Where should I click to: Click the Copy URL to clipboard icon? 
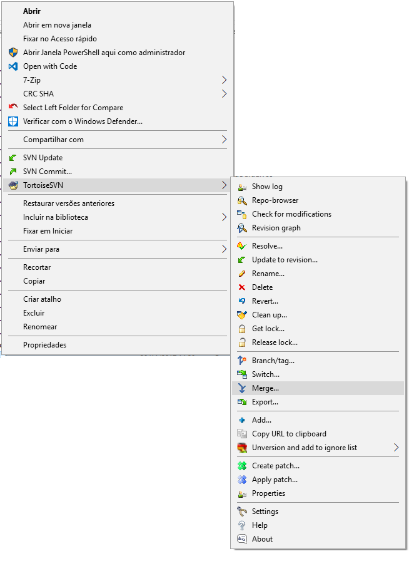(x=242, y=434)
